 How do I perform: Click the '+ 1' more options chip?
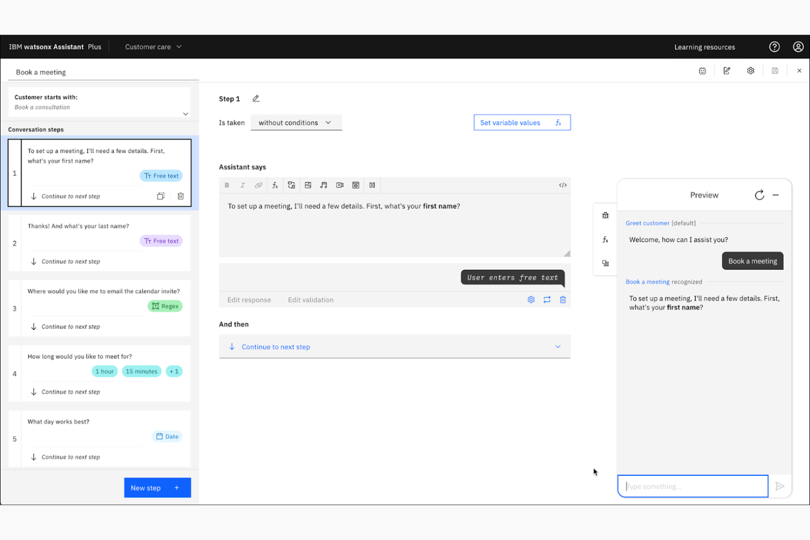[x=174, y=371]
